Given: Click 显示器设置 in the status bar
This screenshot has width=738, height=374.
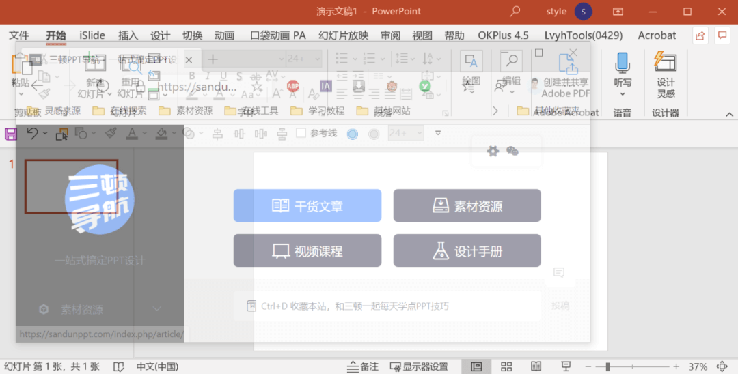Looking at the screenshot, I should 419,366.
